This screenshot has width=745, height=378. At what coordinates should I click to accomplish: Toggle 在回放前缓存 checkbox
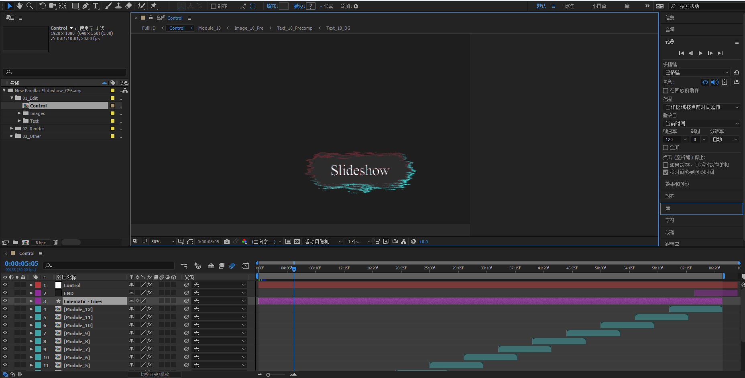(x=666, y=91)
